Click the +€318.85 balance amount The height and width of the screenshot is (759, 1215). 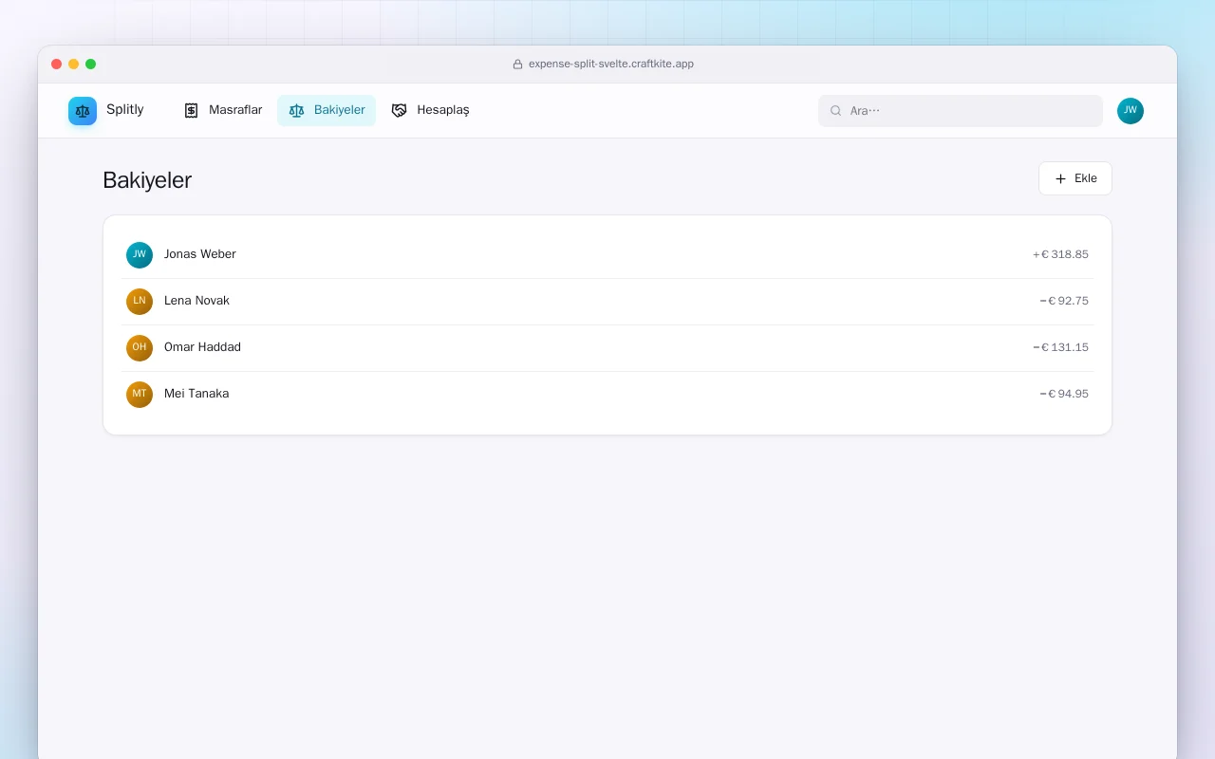pos(1060,254)
